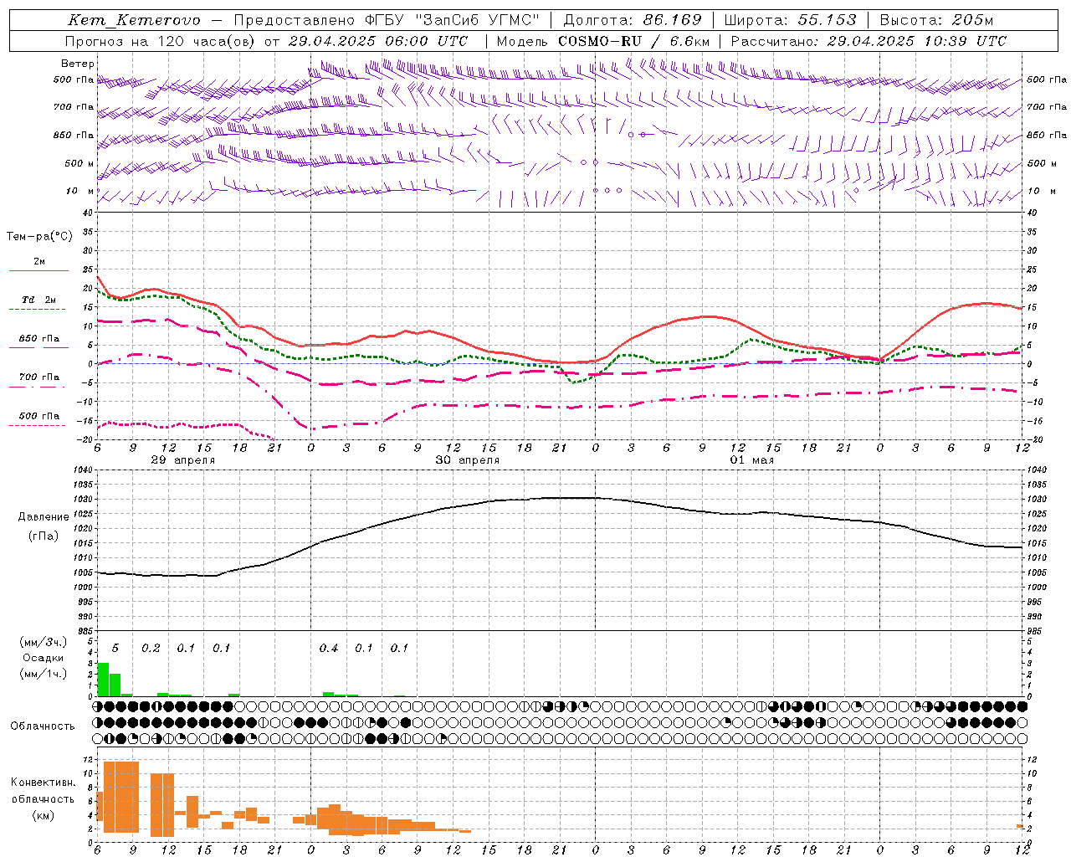
Task: Select the longitude value 86.169
Action: click(x=672, y=20)
